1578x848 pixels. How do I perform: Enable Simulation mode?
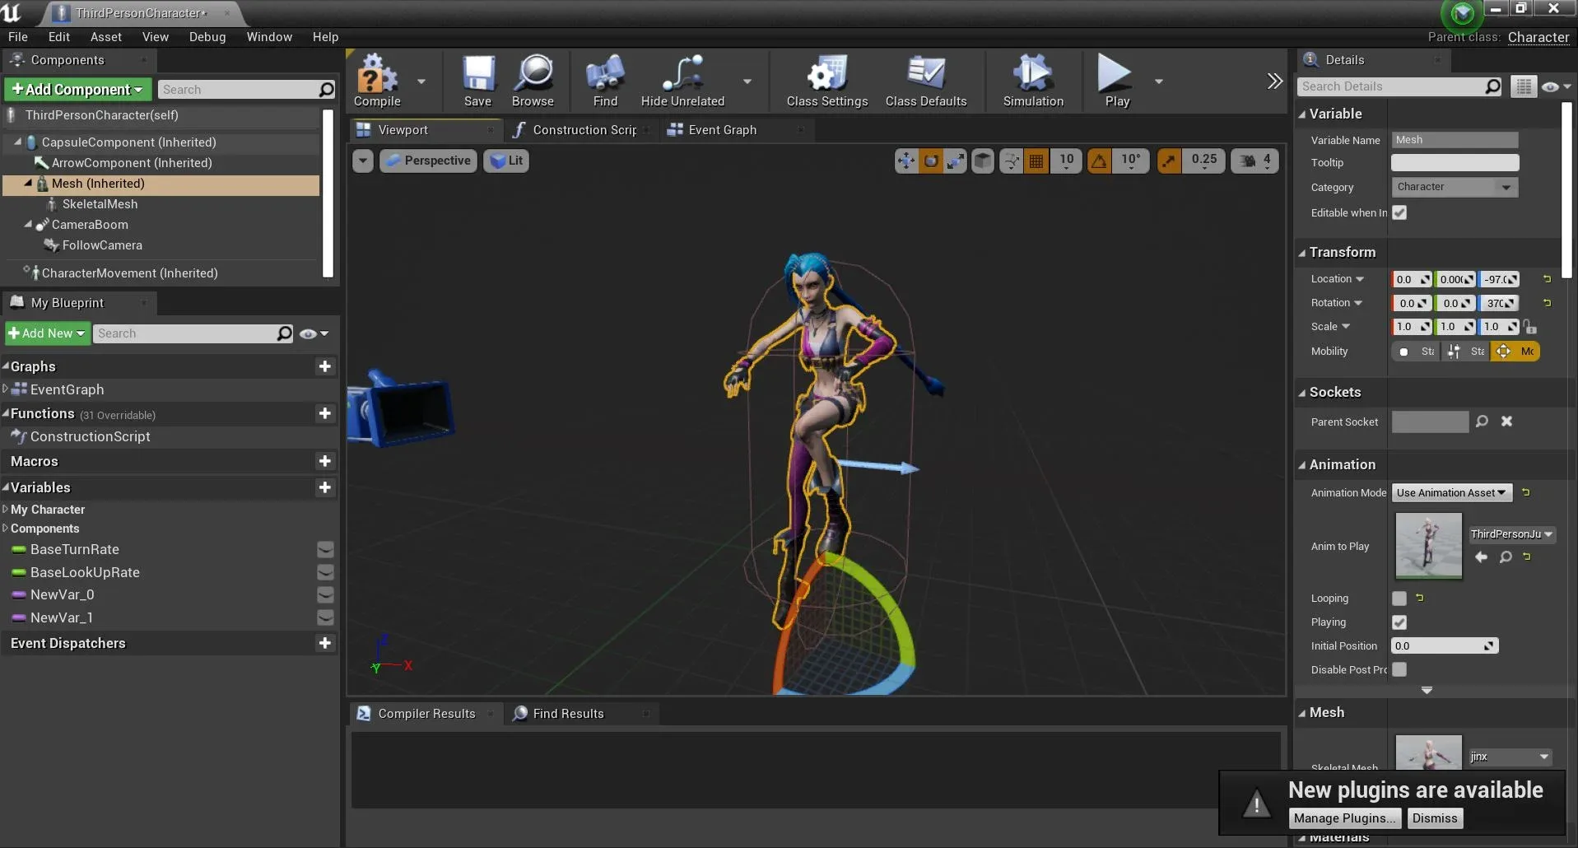point(1033,81)
